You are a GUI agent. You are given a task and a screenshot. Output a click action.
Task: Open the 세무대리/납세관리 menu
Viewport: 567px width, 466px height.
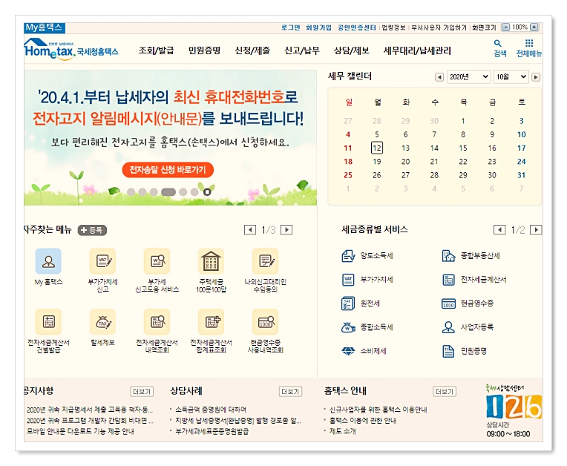417,50
